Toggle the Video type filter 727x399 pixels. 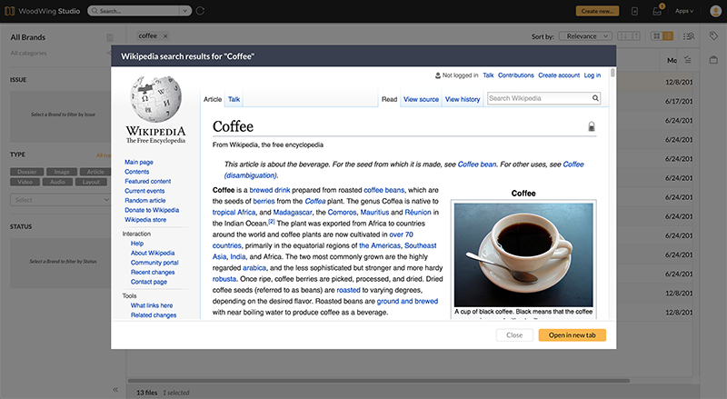point(26,181)
